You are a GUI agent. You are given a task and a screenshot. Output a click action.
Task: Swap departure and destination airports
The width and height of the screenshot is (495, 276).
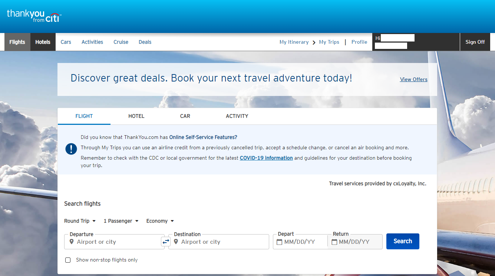coord(165,242)
